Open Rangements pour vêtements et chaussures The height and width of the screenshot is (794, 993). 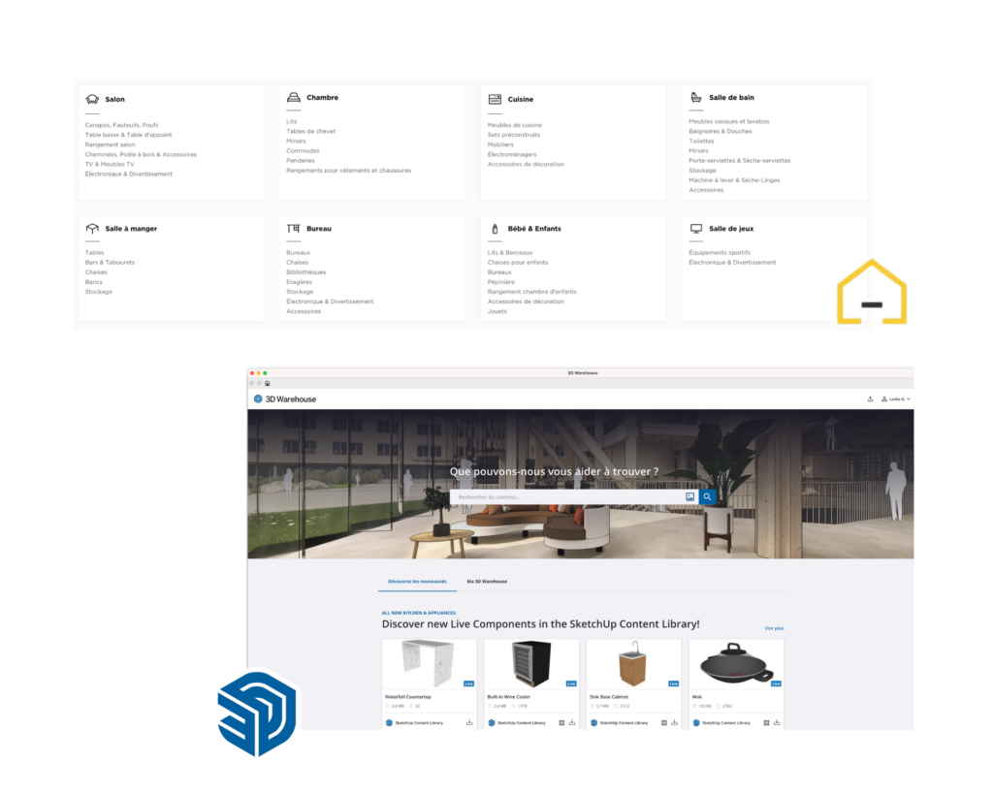click(349, 171)
